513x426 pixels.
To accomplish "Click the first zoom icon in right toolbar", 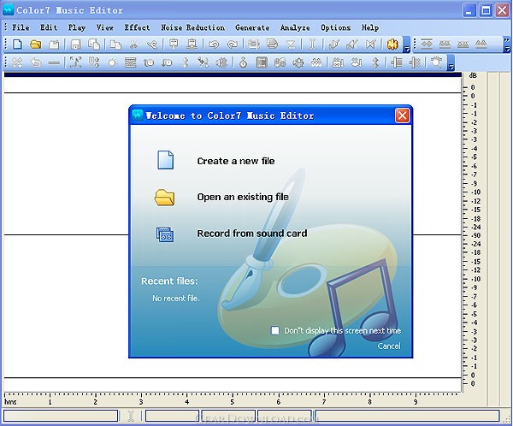I will (427, 44).
